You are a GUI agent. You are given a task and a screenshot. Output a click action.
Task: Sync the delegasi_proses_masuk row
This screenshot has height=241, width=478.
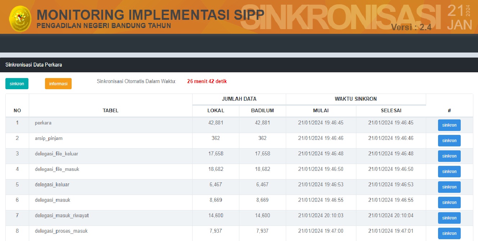click(449, 233)
